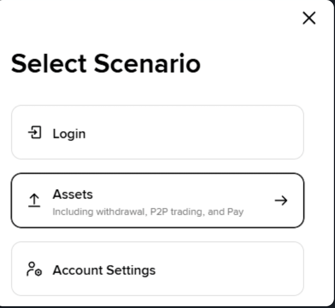Viewport: 335px width, 308px height.
Task: Select the Login scenario label
Action: 69,134
